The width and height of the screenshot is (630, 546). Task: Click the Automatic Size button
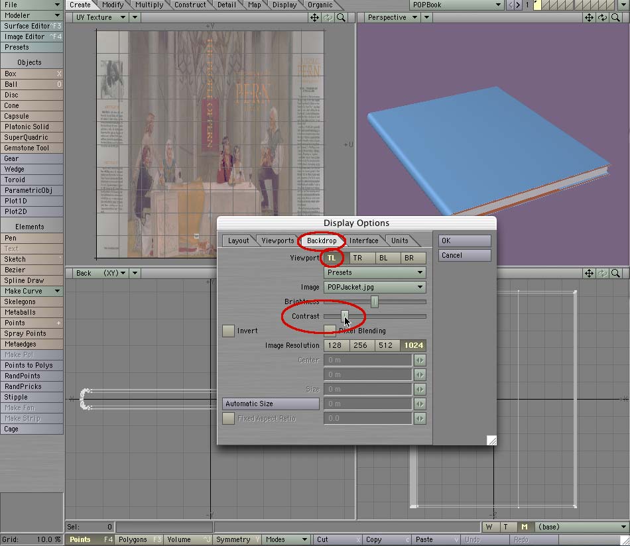(x=271, y=404)
